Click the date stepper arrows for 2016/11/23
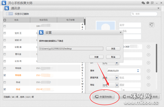164x107 pixels. [138, 71]
